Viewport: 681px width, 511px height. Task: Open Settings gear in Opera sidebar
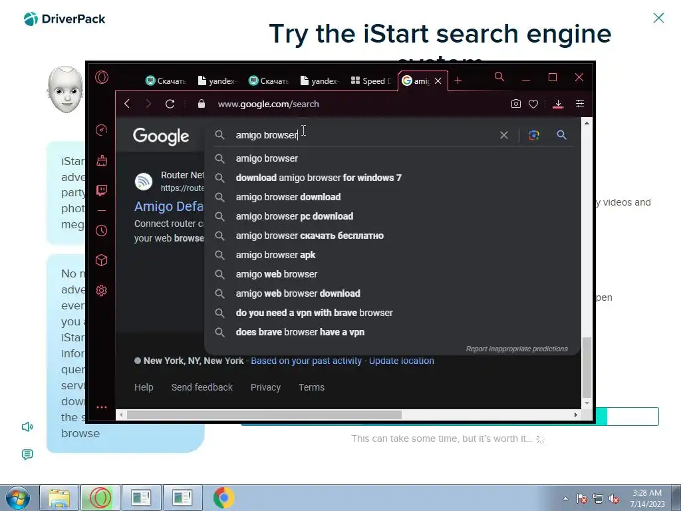[x=102, y=290]
